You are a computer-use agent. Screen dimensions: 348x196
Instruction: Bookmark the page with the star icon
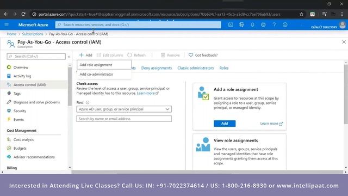coord(301,14)
